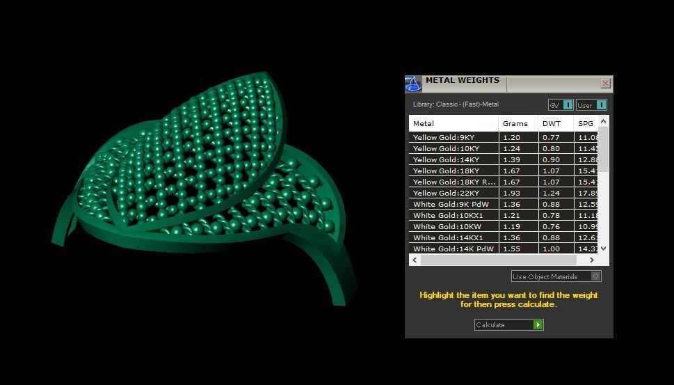The height and width of the screenshot is (385, 674).
Task: Click the 0.77 DWT value
Action: [551, 137]
